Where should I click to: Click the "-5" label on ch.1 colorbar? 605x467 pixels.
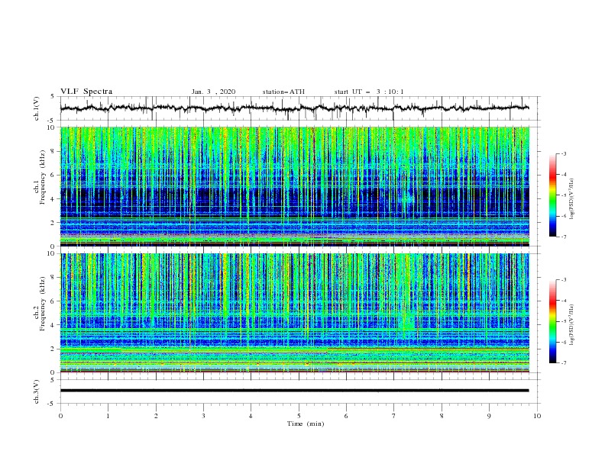click(564, 195)
